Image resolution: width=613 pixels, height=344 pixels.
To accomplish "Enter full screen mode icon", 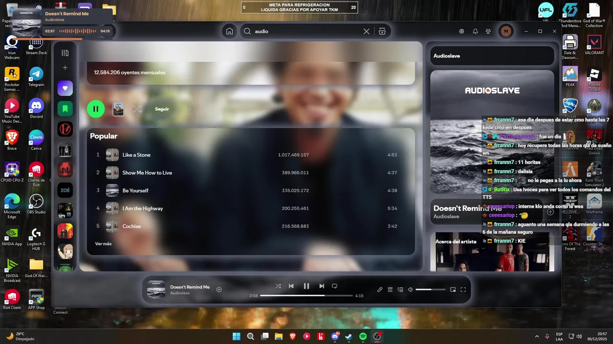I will [463, 290].
